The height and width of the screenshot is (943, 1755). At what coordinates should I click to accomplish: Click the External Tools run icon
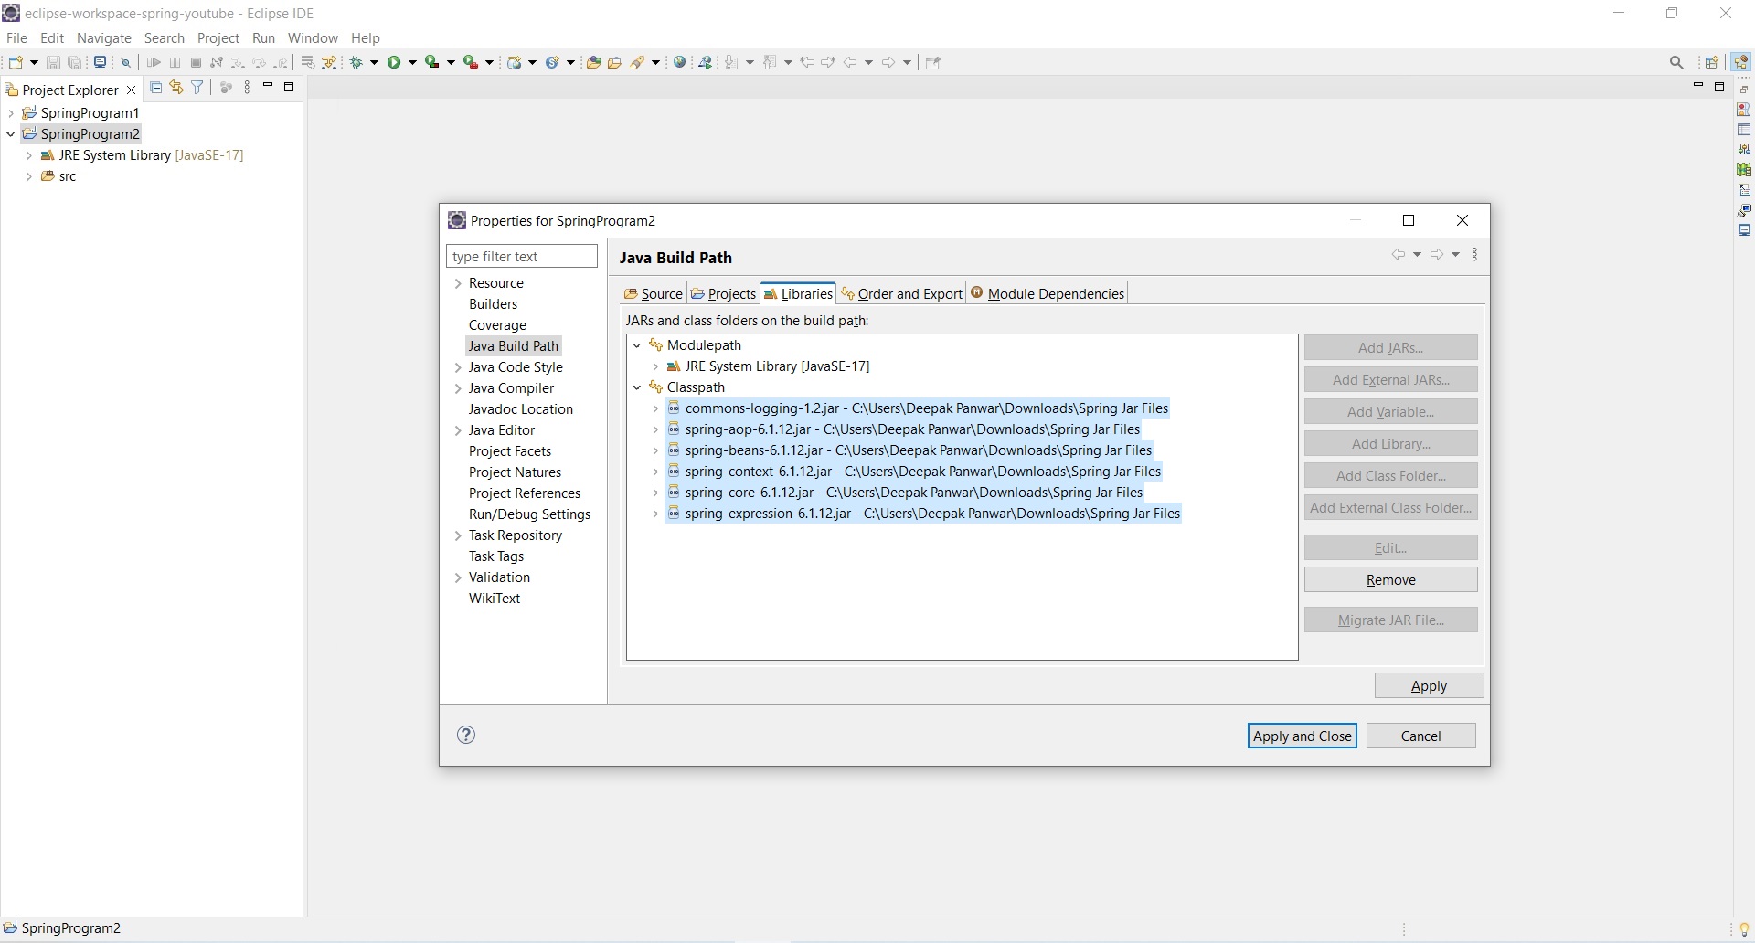coord(471,62)
